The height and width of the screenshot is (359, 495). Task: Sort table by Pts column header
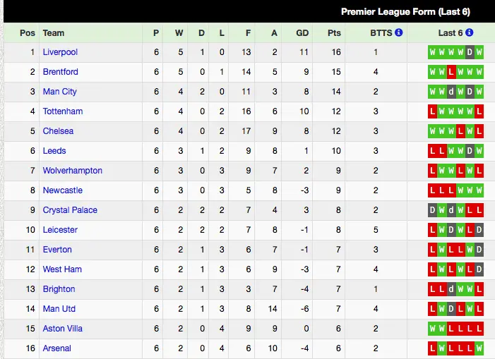coord(335,32)
